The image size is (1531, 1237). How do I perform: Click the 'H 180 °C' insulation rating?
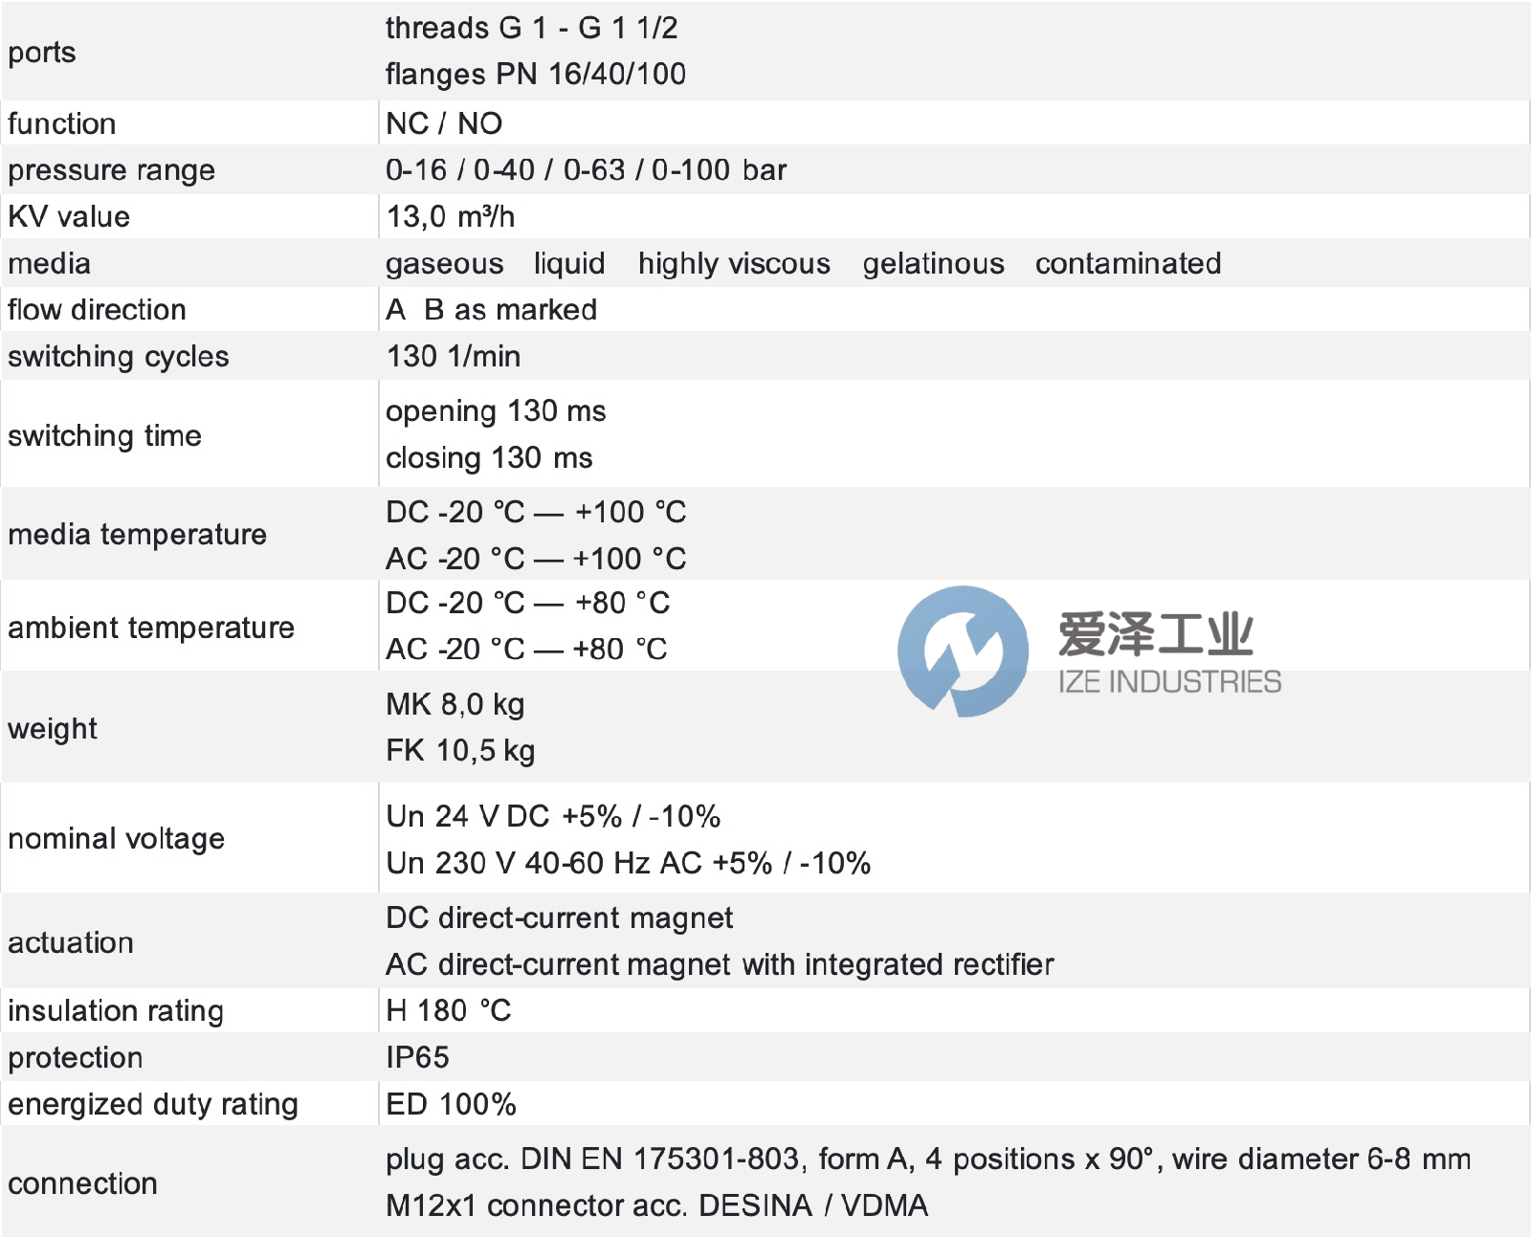pos(449,1011)
